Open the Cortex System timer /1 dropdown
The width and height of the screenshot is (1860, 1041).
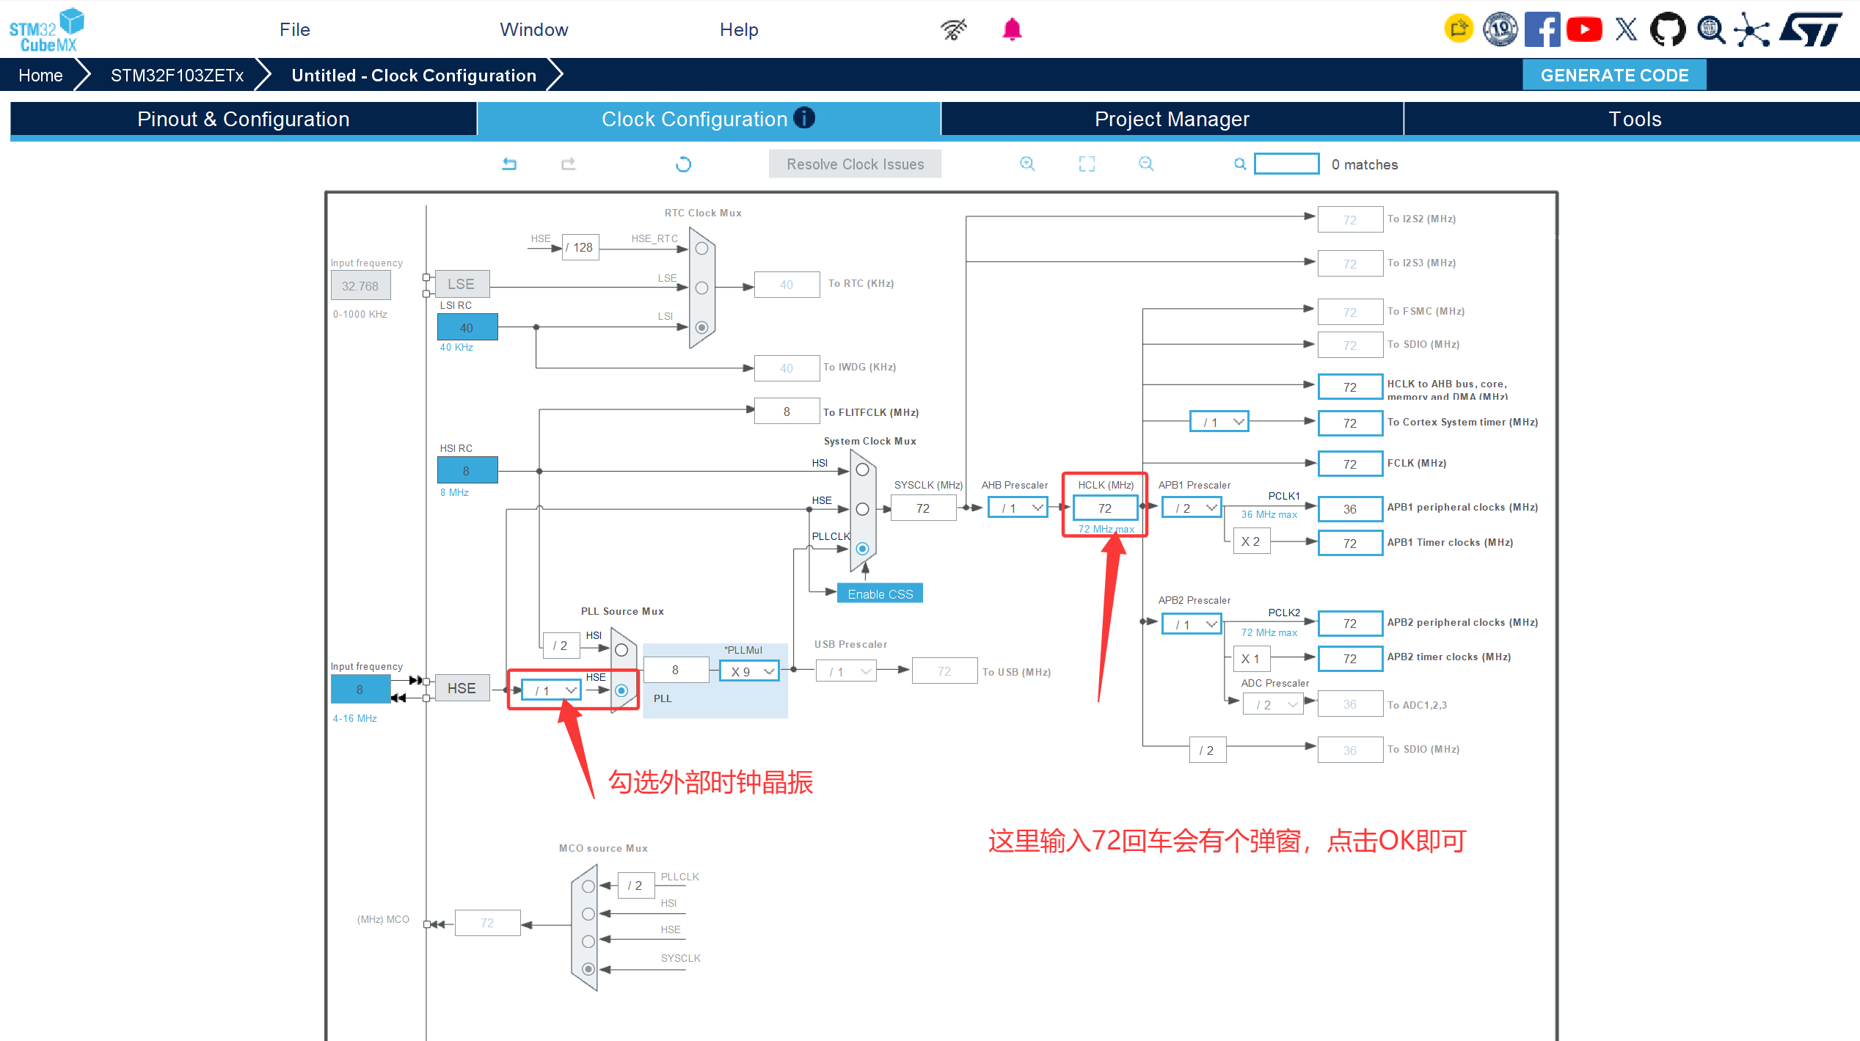[x=1219, y=422]
